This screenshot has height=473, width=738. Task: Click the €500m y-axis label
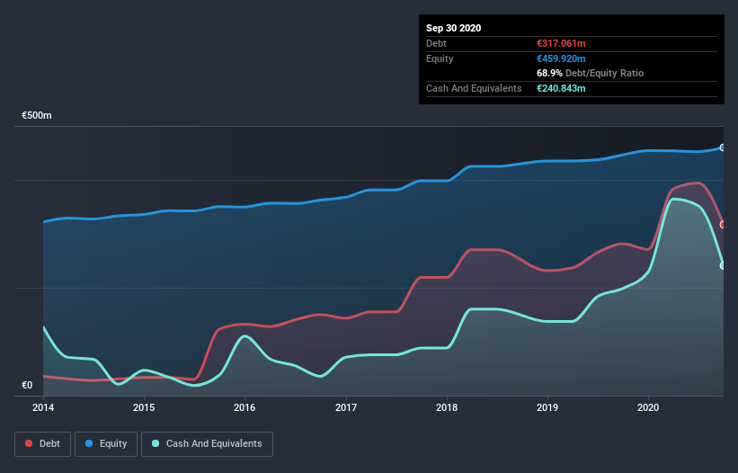click(37, 115)
